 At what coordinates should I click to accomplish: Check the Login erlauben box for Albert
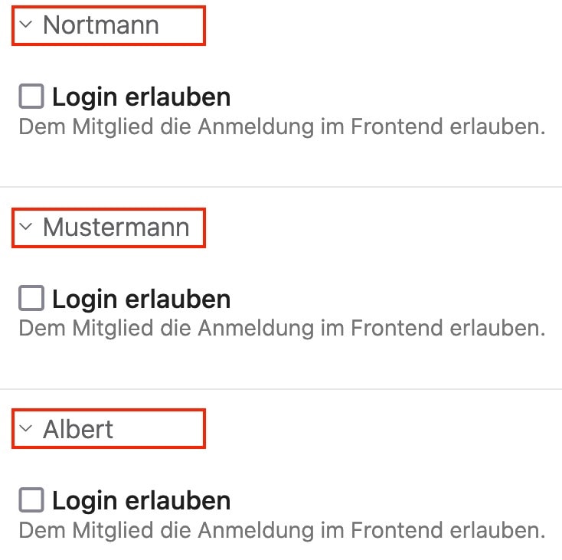coord(31,500)
